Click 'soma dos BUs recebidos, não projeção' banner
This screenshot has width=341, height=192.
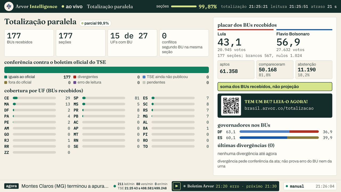click(x=275, y=87)
